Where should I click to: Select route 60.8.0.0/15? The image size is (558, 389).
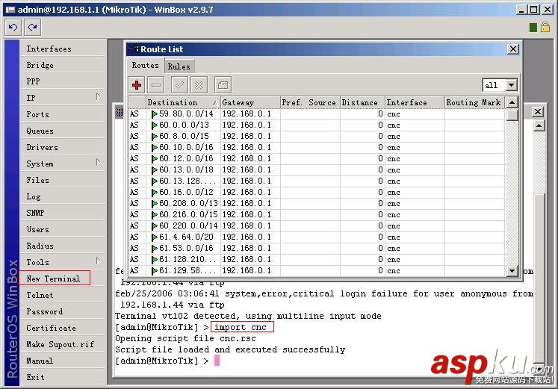point(317,136)
